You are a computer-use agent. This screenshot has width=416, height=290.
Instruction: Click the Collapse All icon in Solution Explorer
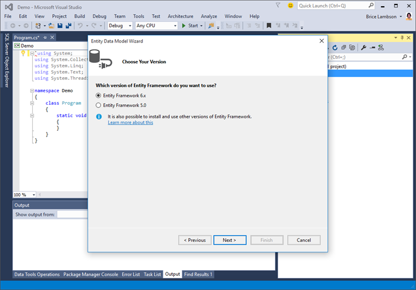343,48
